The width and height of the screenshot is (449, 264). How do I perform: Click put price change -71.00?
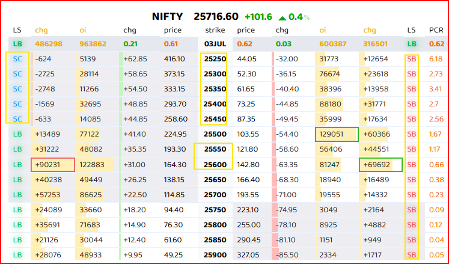pyautogui.click(x=286, y=195)
